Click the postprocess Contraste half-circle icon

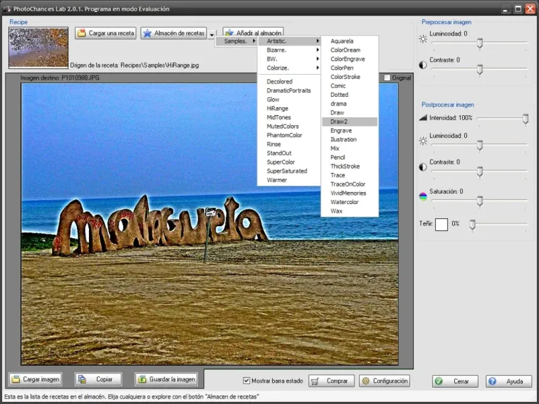423,167
